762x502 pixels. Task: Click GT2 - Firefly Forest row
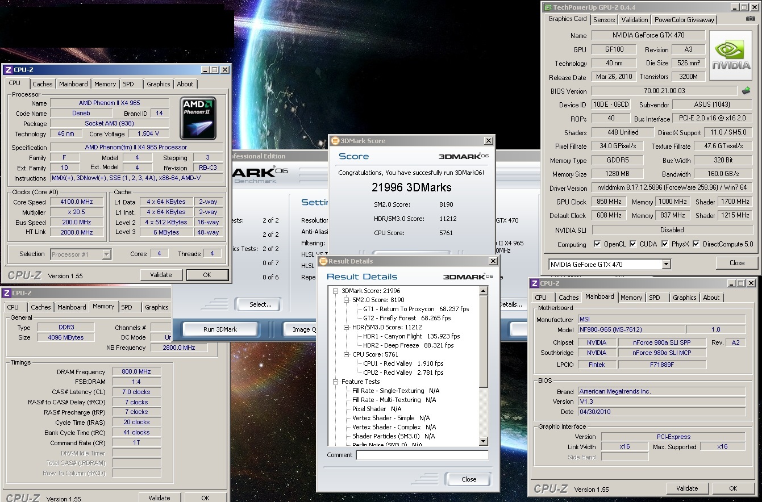pyautogui.click(x=407, y=318)
